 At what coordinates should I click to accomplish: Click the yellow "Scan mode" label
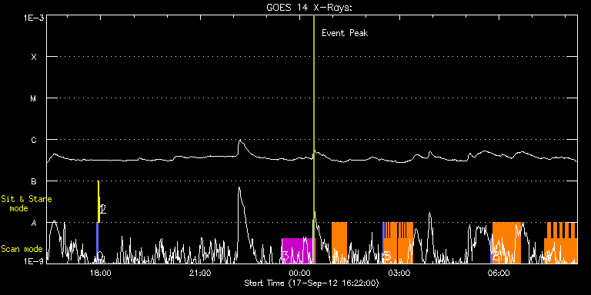[22, 249]
